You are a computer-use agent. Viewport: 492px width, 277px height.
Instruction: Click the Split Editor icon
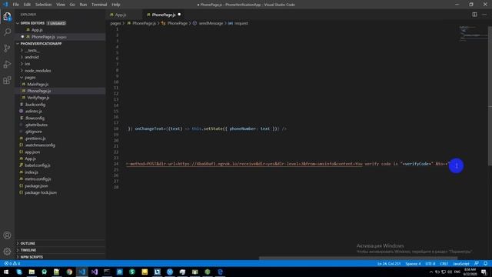tap(474, 15)
